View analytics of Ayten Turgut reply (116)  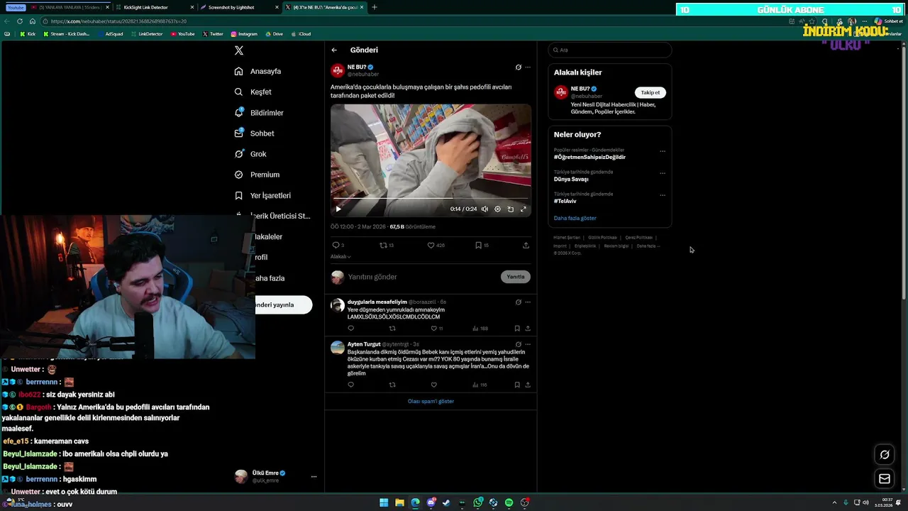point(480,385)
